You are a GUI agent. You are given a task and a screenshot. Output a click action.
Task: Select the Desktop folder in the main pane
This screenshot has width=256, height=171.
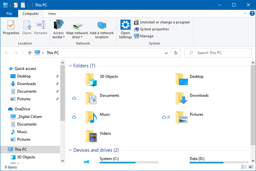190,80
